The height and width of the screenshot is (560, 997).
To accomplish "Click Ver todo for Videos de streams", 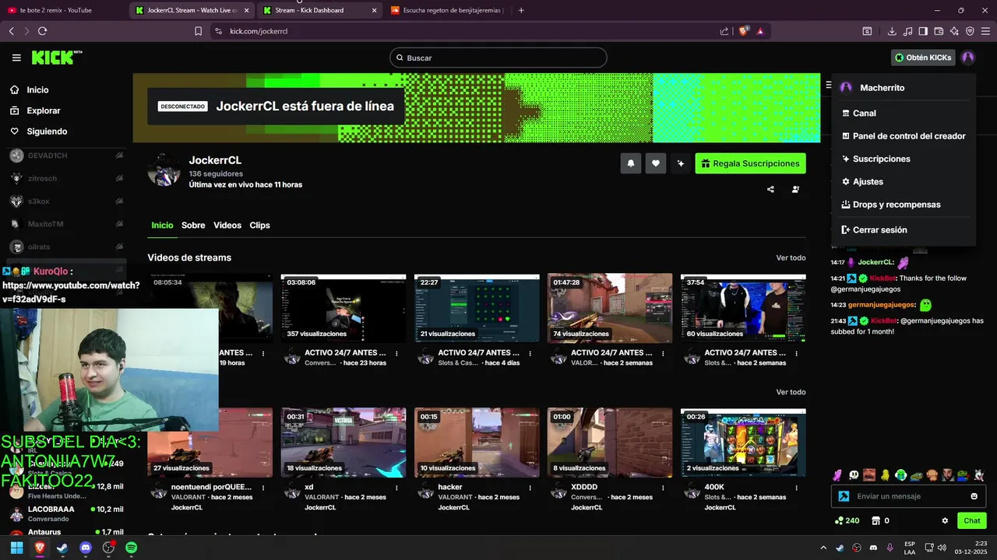I will pos(791,257).
